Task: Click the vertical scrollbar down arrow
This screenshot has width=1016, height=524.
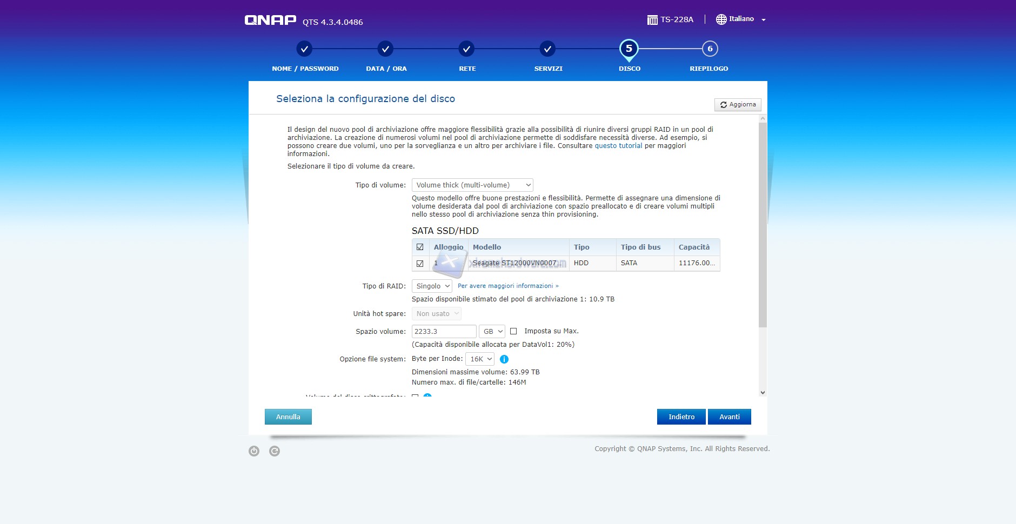Action: click(x=763, y=393)
